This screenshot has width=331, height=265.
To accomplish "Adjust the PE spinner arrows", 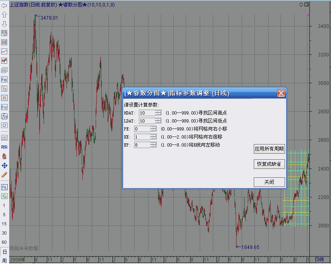I will (x=153, y=129).
